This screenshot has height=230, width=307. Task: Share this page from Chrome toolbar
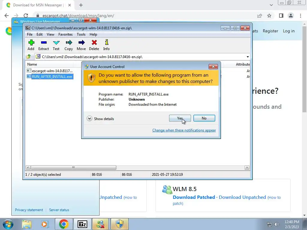pyautogui.click(x=260, y=16)
